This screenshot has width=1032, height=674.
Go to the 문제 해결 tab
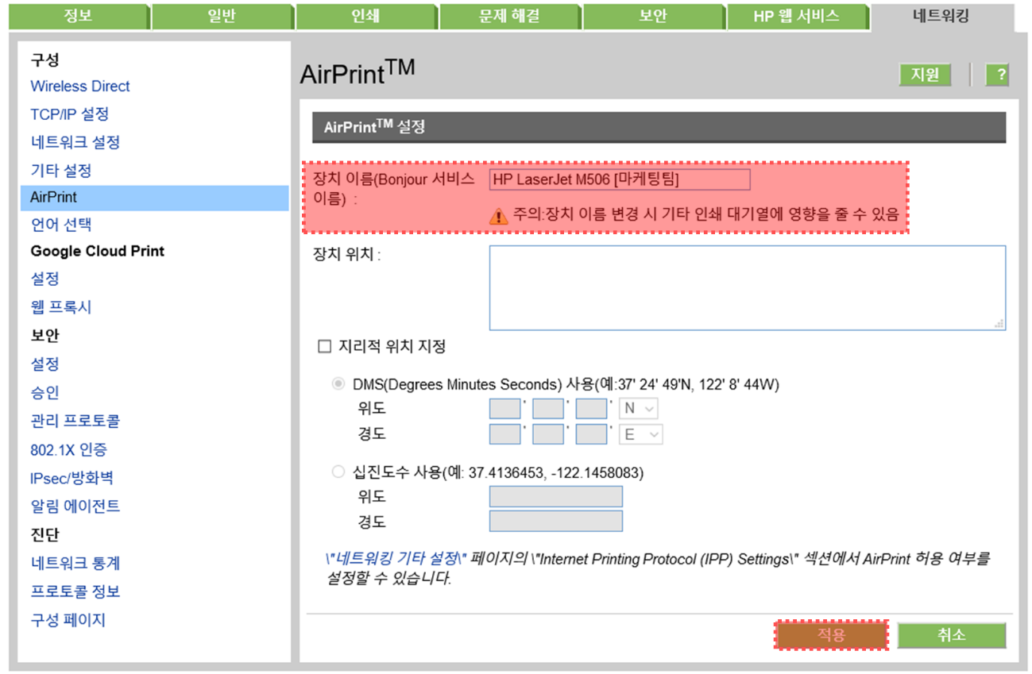508,16
